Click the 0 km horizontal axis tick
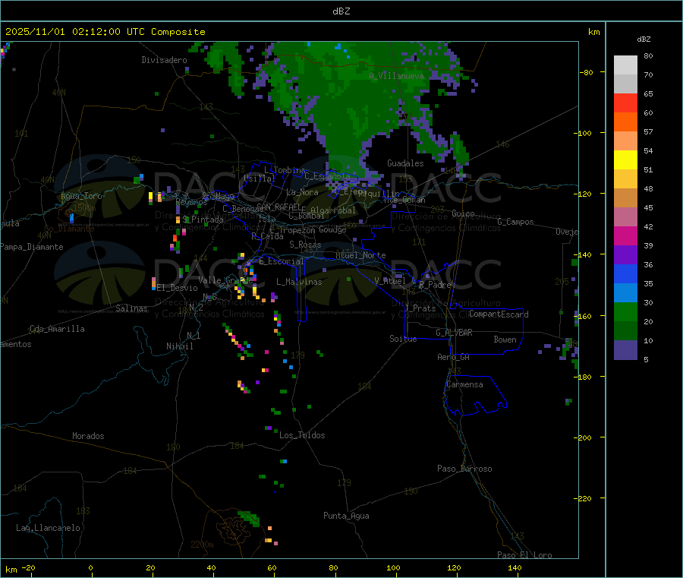Screen dimensions: 683x578 coord(90,567)
